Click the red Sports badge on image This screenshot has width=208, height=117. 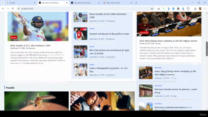coord(14,37)
